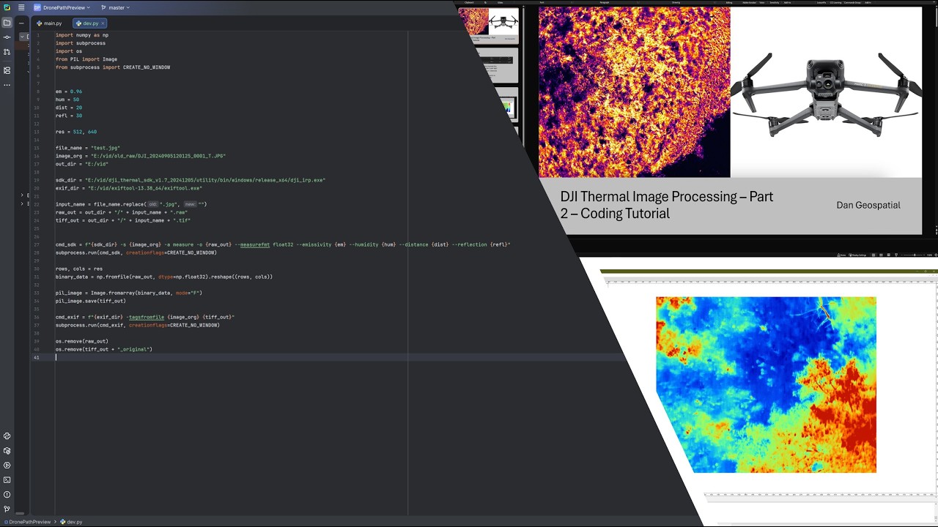Image resolution: width=938 pixels, height=527 pixels.
Task: Open the Commit tool window
Action: point(7,37)
